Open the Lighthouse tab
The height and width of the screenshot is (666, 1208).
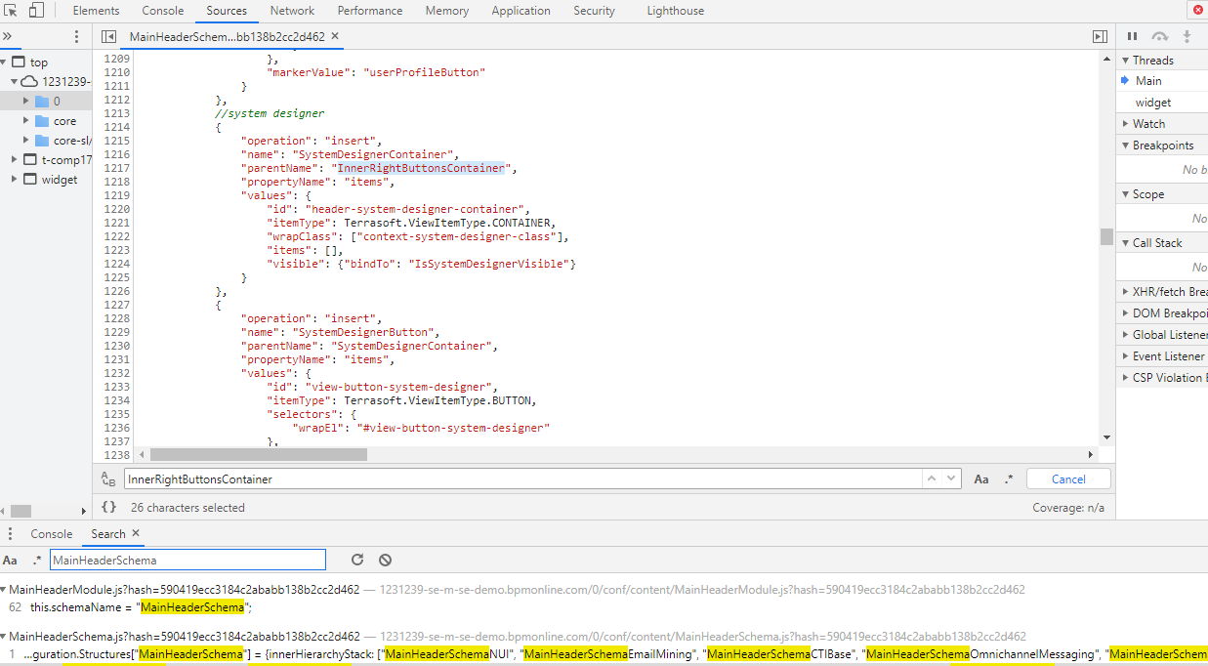675,11
